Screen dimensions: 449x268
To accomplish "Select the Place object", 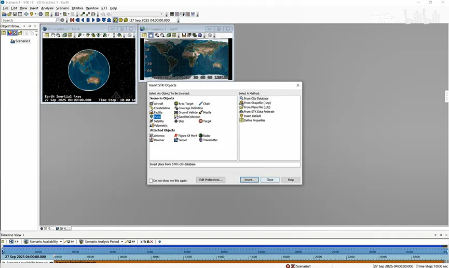I will coord(155,117).
